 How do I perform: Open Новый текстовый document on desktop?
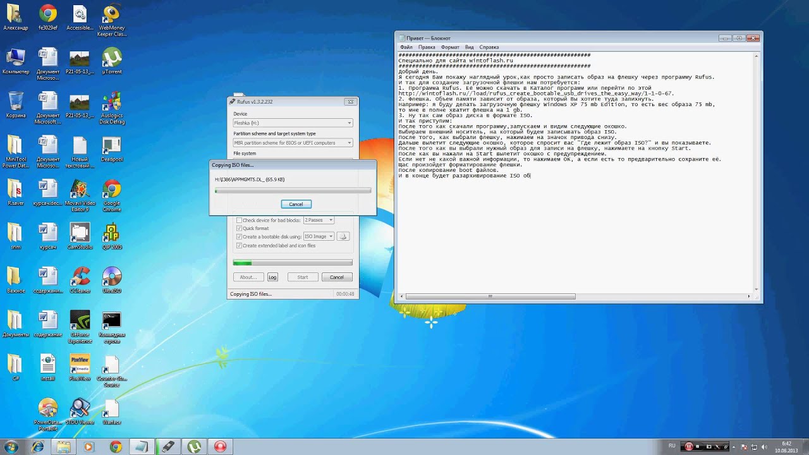click(80, 152)
